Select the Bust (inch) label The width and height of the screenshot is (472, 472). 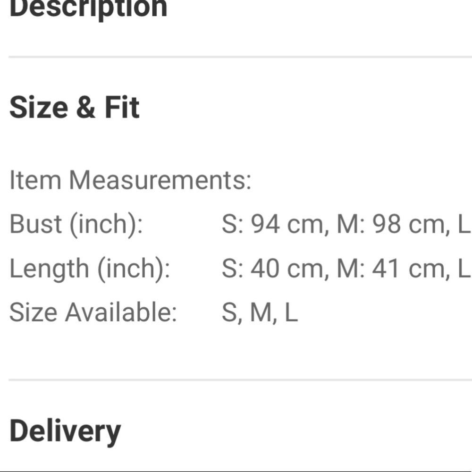tap(76, 224)
